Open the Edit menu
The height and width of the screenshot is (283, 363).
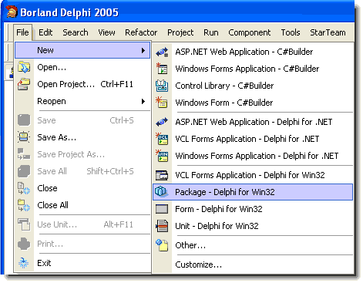[45, 32]
